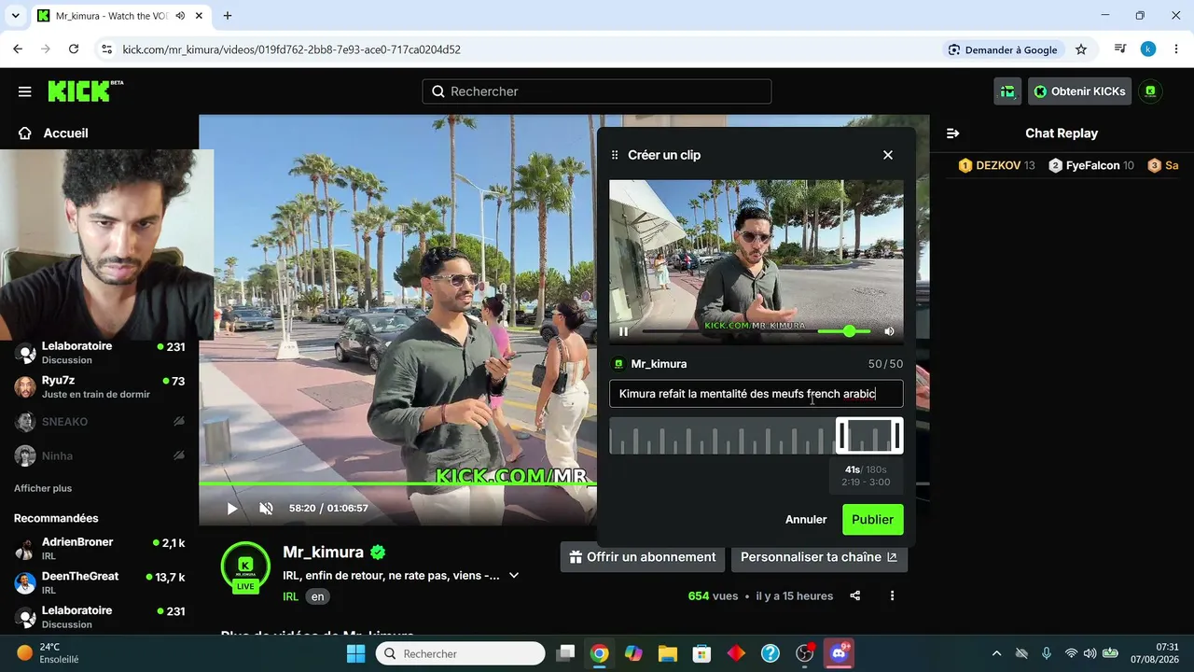Open Microsoft Store from the taskbar
The width and height of the screenshot is (1194, 672).
click(701, 653)
